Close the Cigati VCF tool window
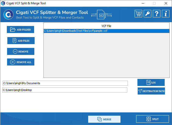 166,3
